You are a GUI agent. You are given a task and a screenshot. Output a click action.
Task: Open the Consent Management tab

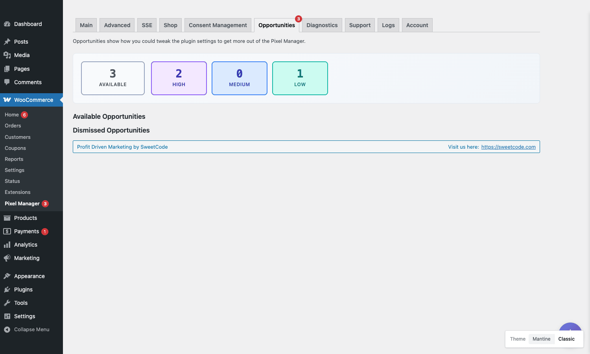[218, 25]
